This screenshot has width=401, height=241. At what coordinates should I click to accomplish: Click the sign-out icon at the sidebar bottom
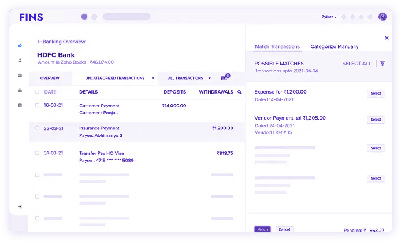pyautogui.click(x=20, y=206)
